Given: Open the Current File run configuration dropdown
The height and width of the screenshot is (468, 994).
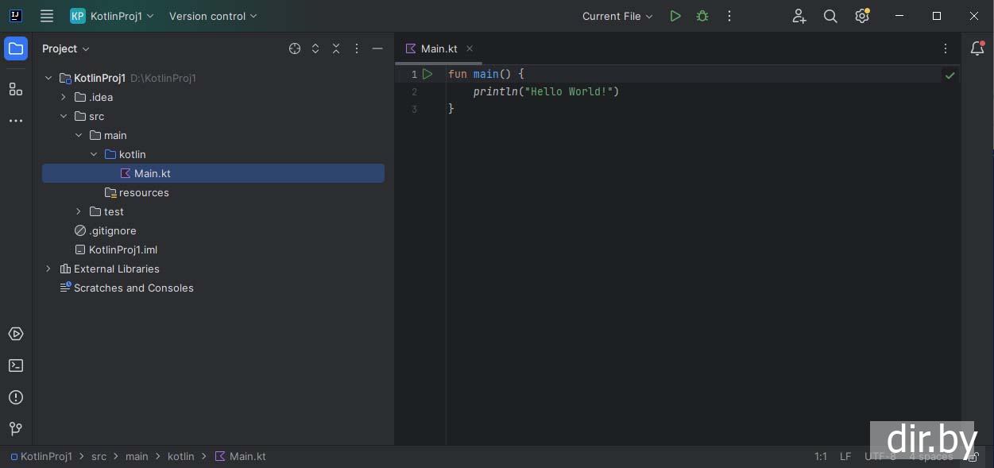Looking at the screenshot, I should pyautogui.click(x=617, y=16).
